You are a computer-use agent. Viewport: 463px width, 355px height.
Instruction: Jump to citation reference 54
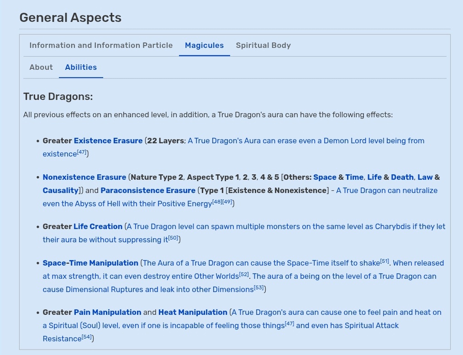[x=87, y=337]
